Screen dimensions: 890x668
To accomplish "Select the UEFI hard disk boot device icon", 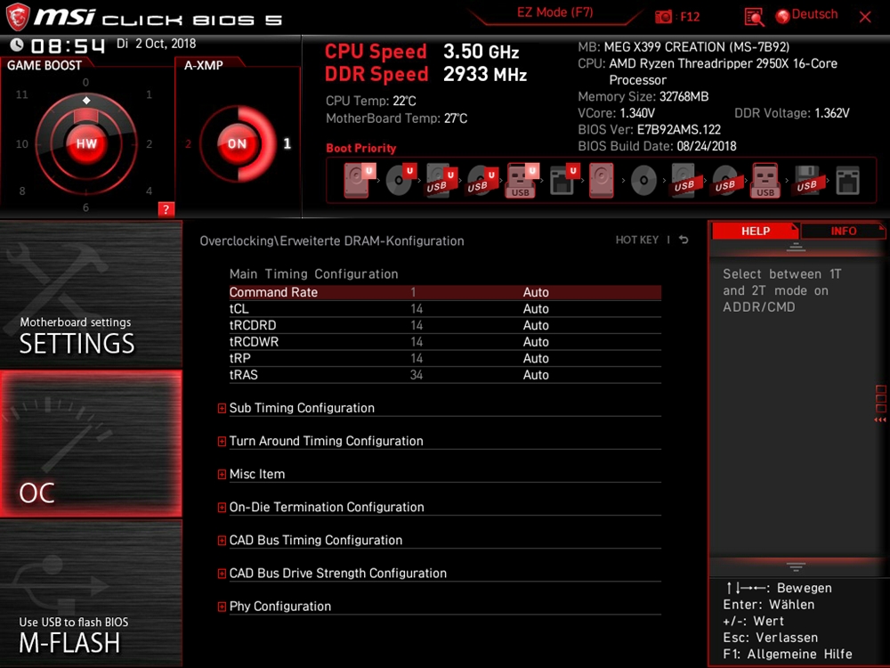I will (358, 180).
